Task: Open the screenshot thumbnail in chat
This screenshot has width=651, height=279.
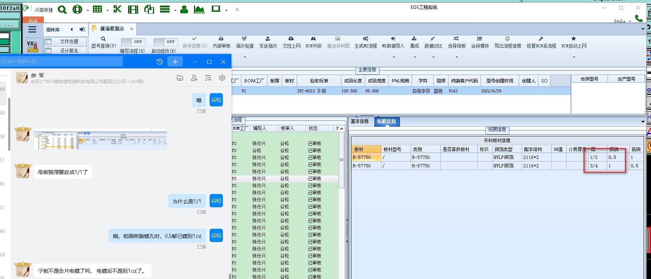Action: [100, 139]
